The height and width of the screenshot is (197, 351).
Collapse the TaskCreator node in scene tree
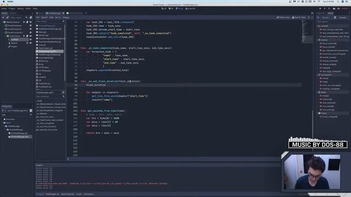click(6, 36)
